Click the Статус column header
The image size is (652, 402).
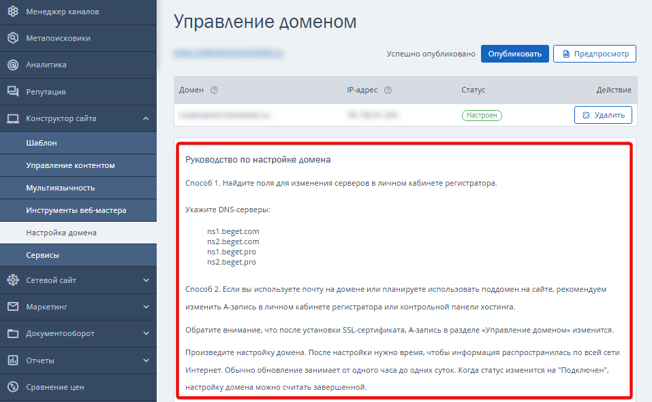coord(474,90)
